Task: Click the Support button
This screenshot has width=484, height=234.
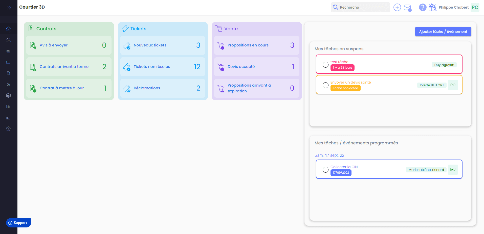Action: pyautogui.click(x=18, y=223)
